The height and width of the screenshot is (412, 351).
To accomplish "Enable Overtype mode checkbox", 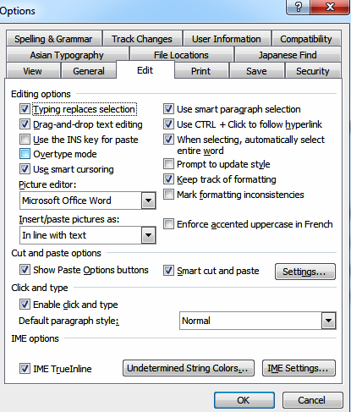I will [25, 154].
